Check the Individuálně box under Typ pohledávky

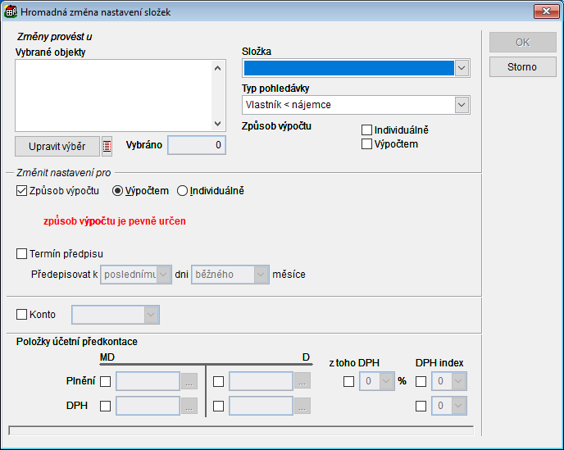pos(367,130)
